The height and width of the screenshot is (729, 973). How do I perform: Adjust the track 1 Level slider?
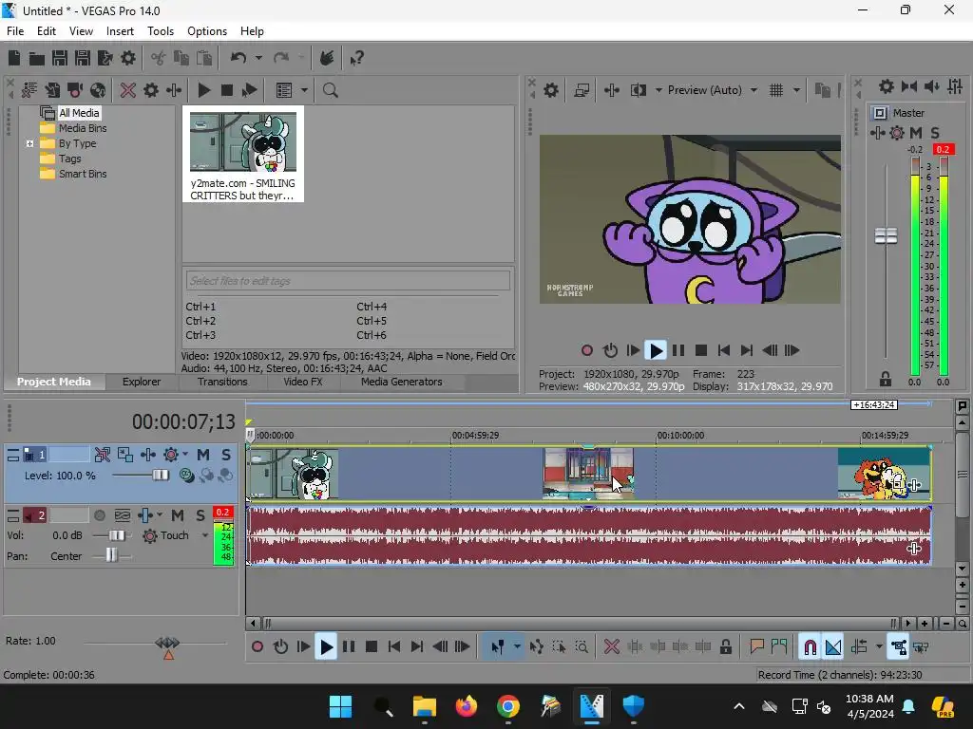tap(160, 476)
